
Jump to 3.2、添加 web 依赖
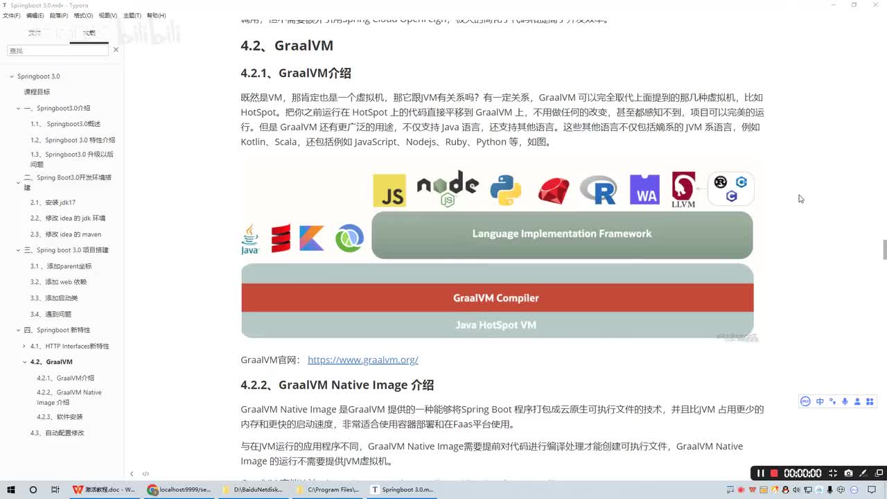click(x=58, y=282)
